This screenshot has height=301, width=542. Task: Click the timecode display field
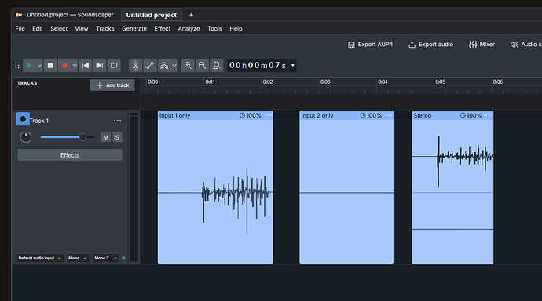258,66
